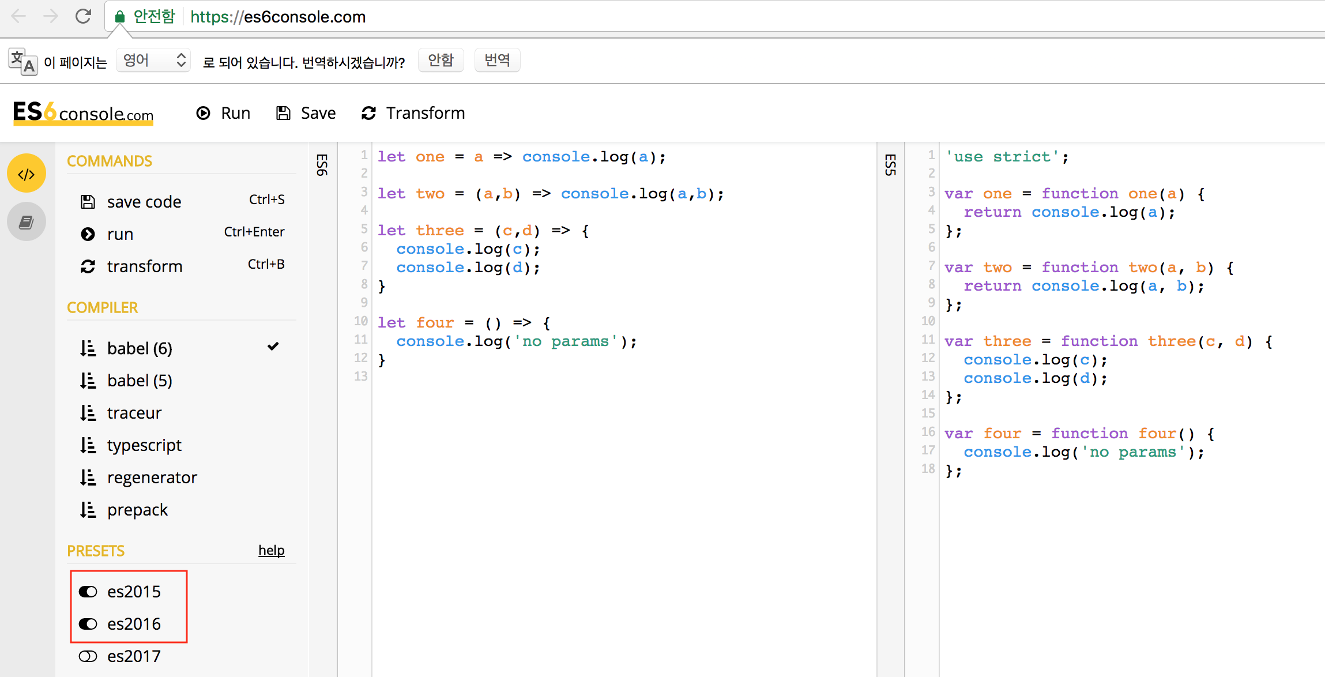Viewport: 1325px width, 677px height.
Task: Click the browser address bar URL
Action: (278, 17)
